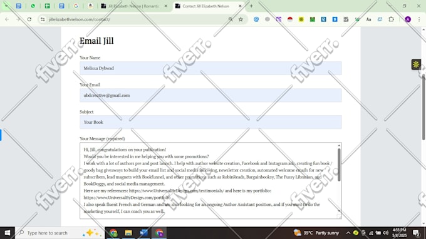Open the Windows Start menu
Image resolution: width=426 pixels, height=239 pixels.
tap(8, 233)
